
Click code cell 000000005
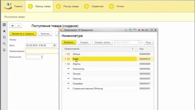point(145,54)
